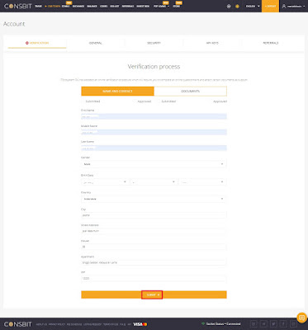Click the Street Address input field

[154, 231]
